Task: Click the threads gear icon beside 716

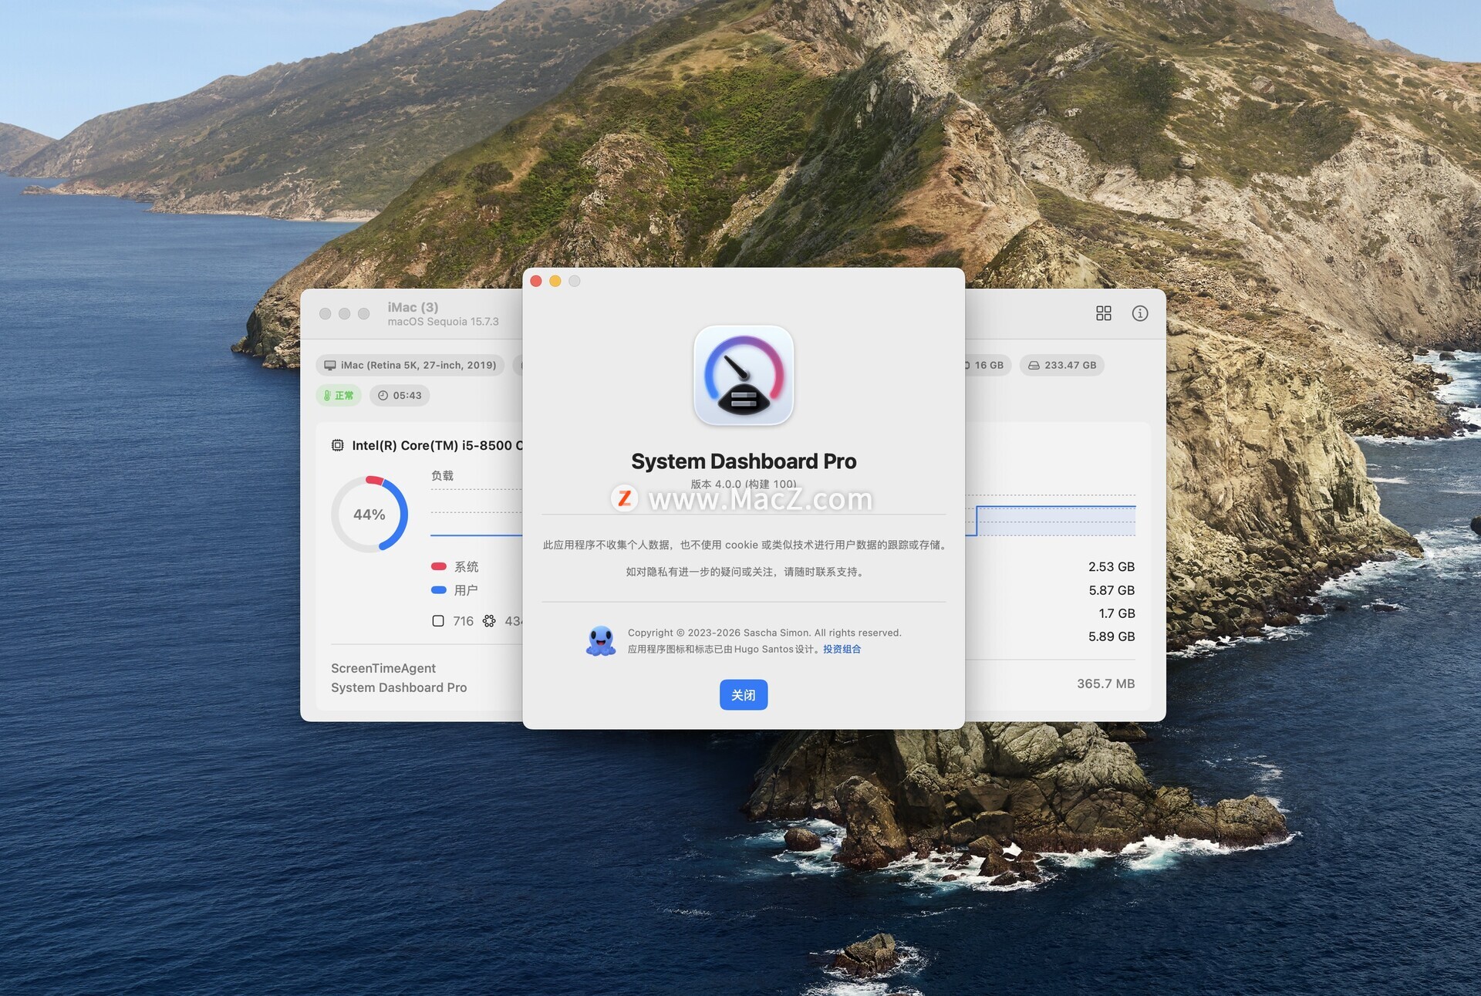Action: [489, 621]
